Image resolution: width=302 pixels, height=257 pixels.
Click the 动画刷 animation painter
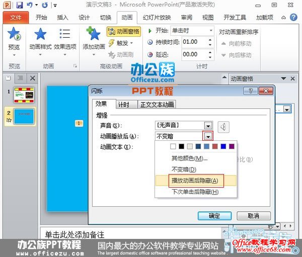[121, 55]
